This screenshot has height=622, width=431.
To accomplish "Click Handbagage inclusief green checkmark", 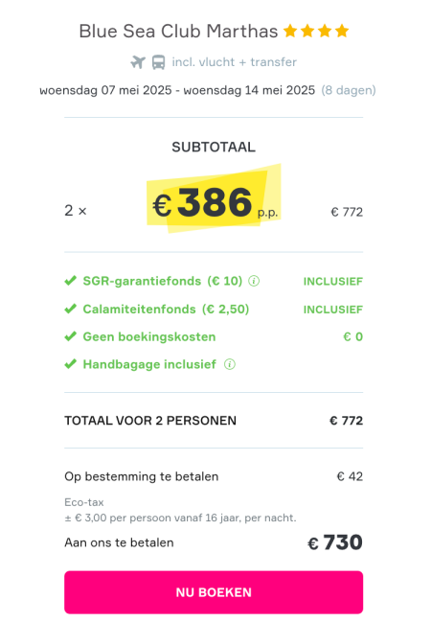I will click(71, 364).
